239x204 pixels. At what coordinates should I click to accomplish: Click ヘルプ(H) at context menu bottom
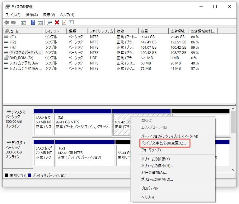click(148, 197)
